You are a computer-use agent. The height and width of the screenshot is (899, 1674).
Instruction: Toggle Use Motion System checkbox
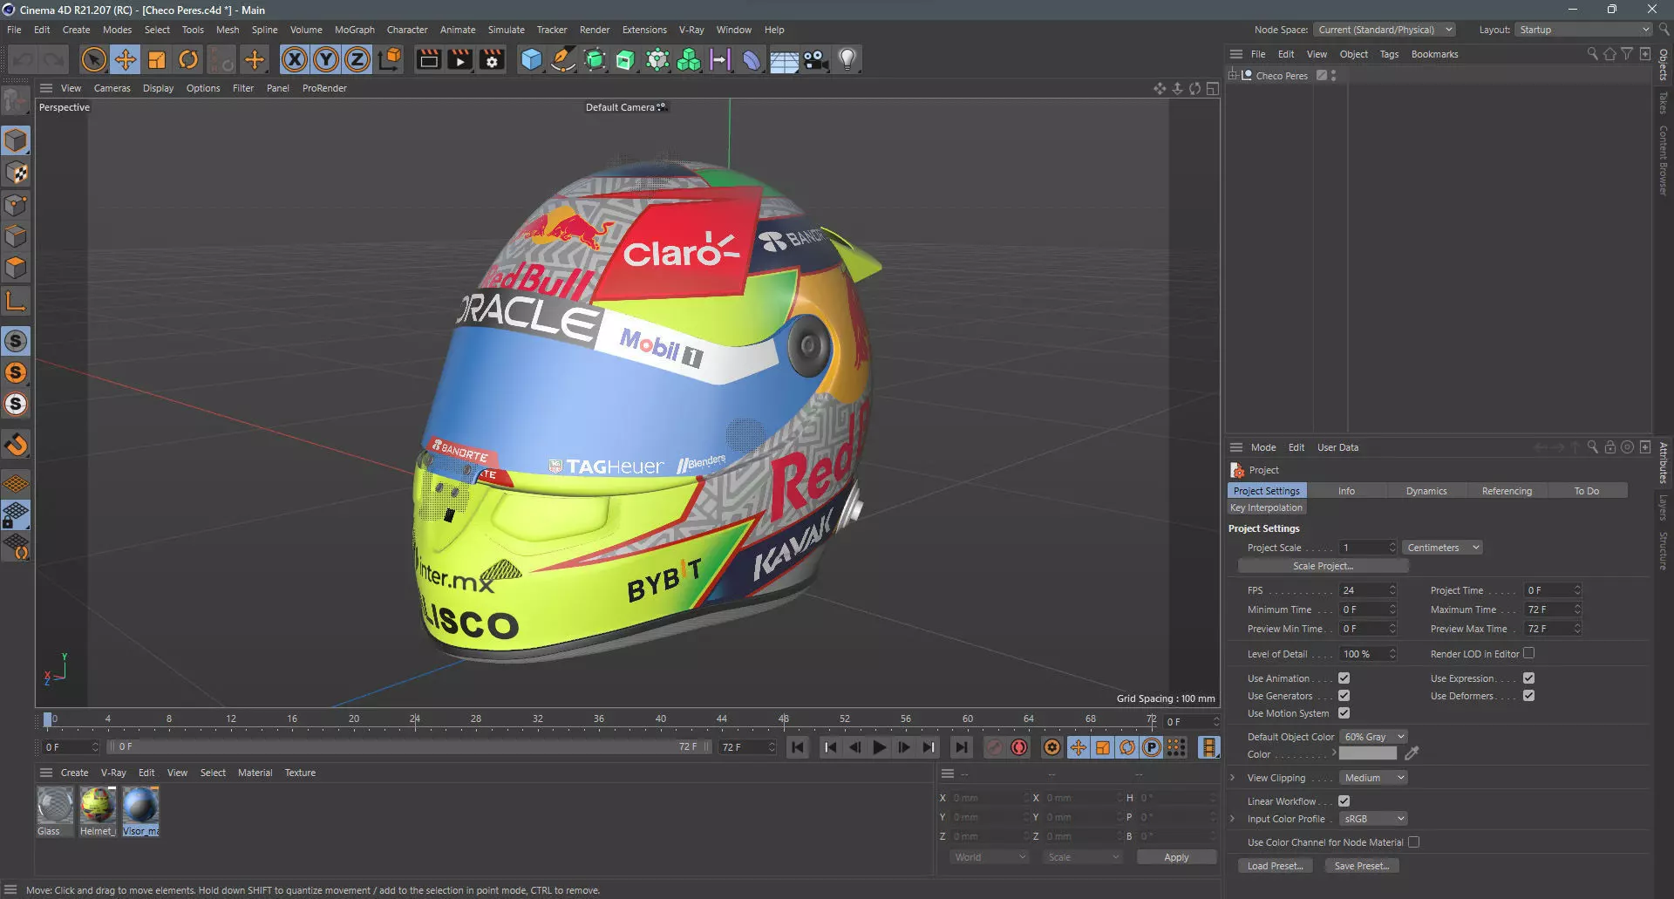(1344, 712)
